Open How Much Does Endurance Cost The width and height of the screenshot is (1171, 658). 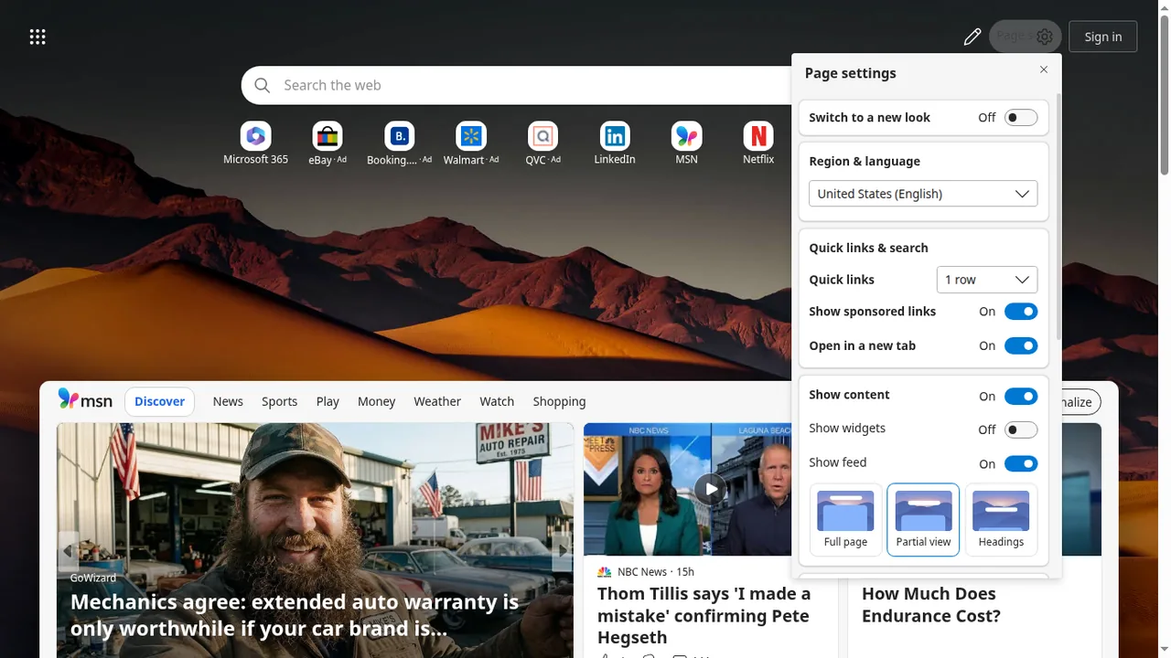coord(931,605)
